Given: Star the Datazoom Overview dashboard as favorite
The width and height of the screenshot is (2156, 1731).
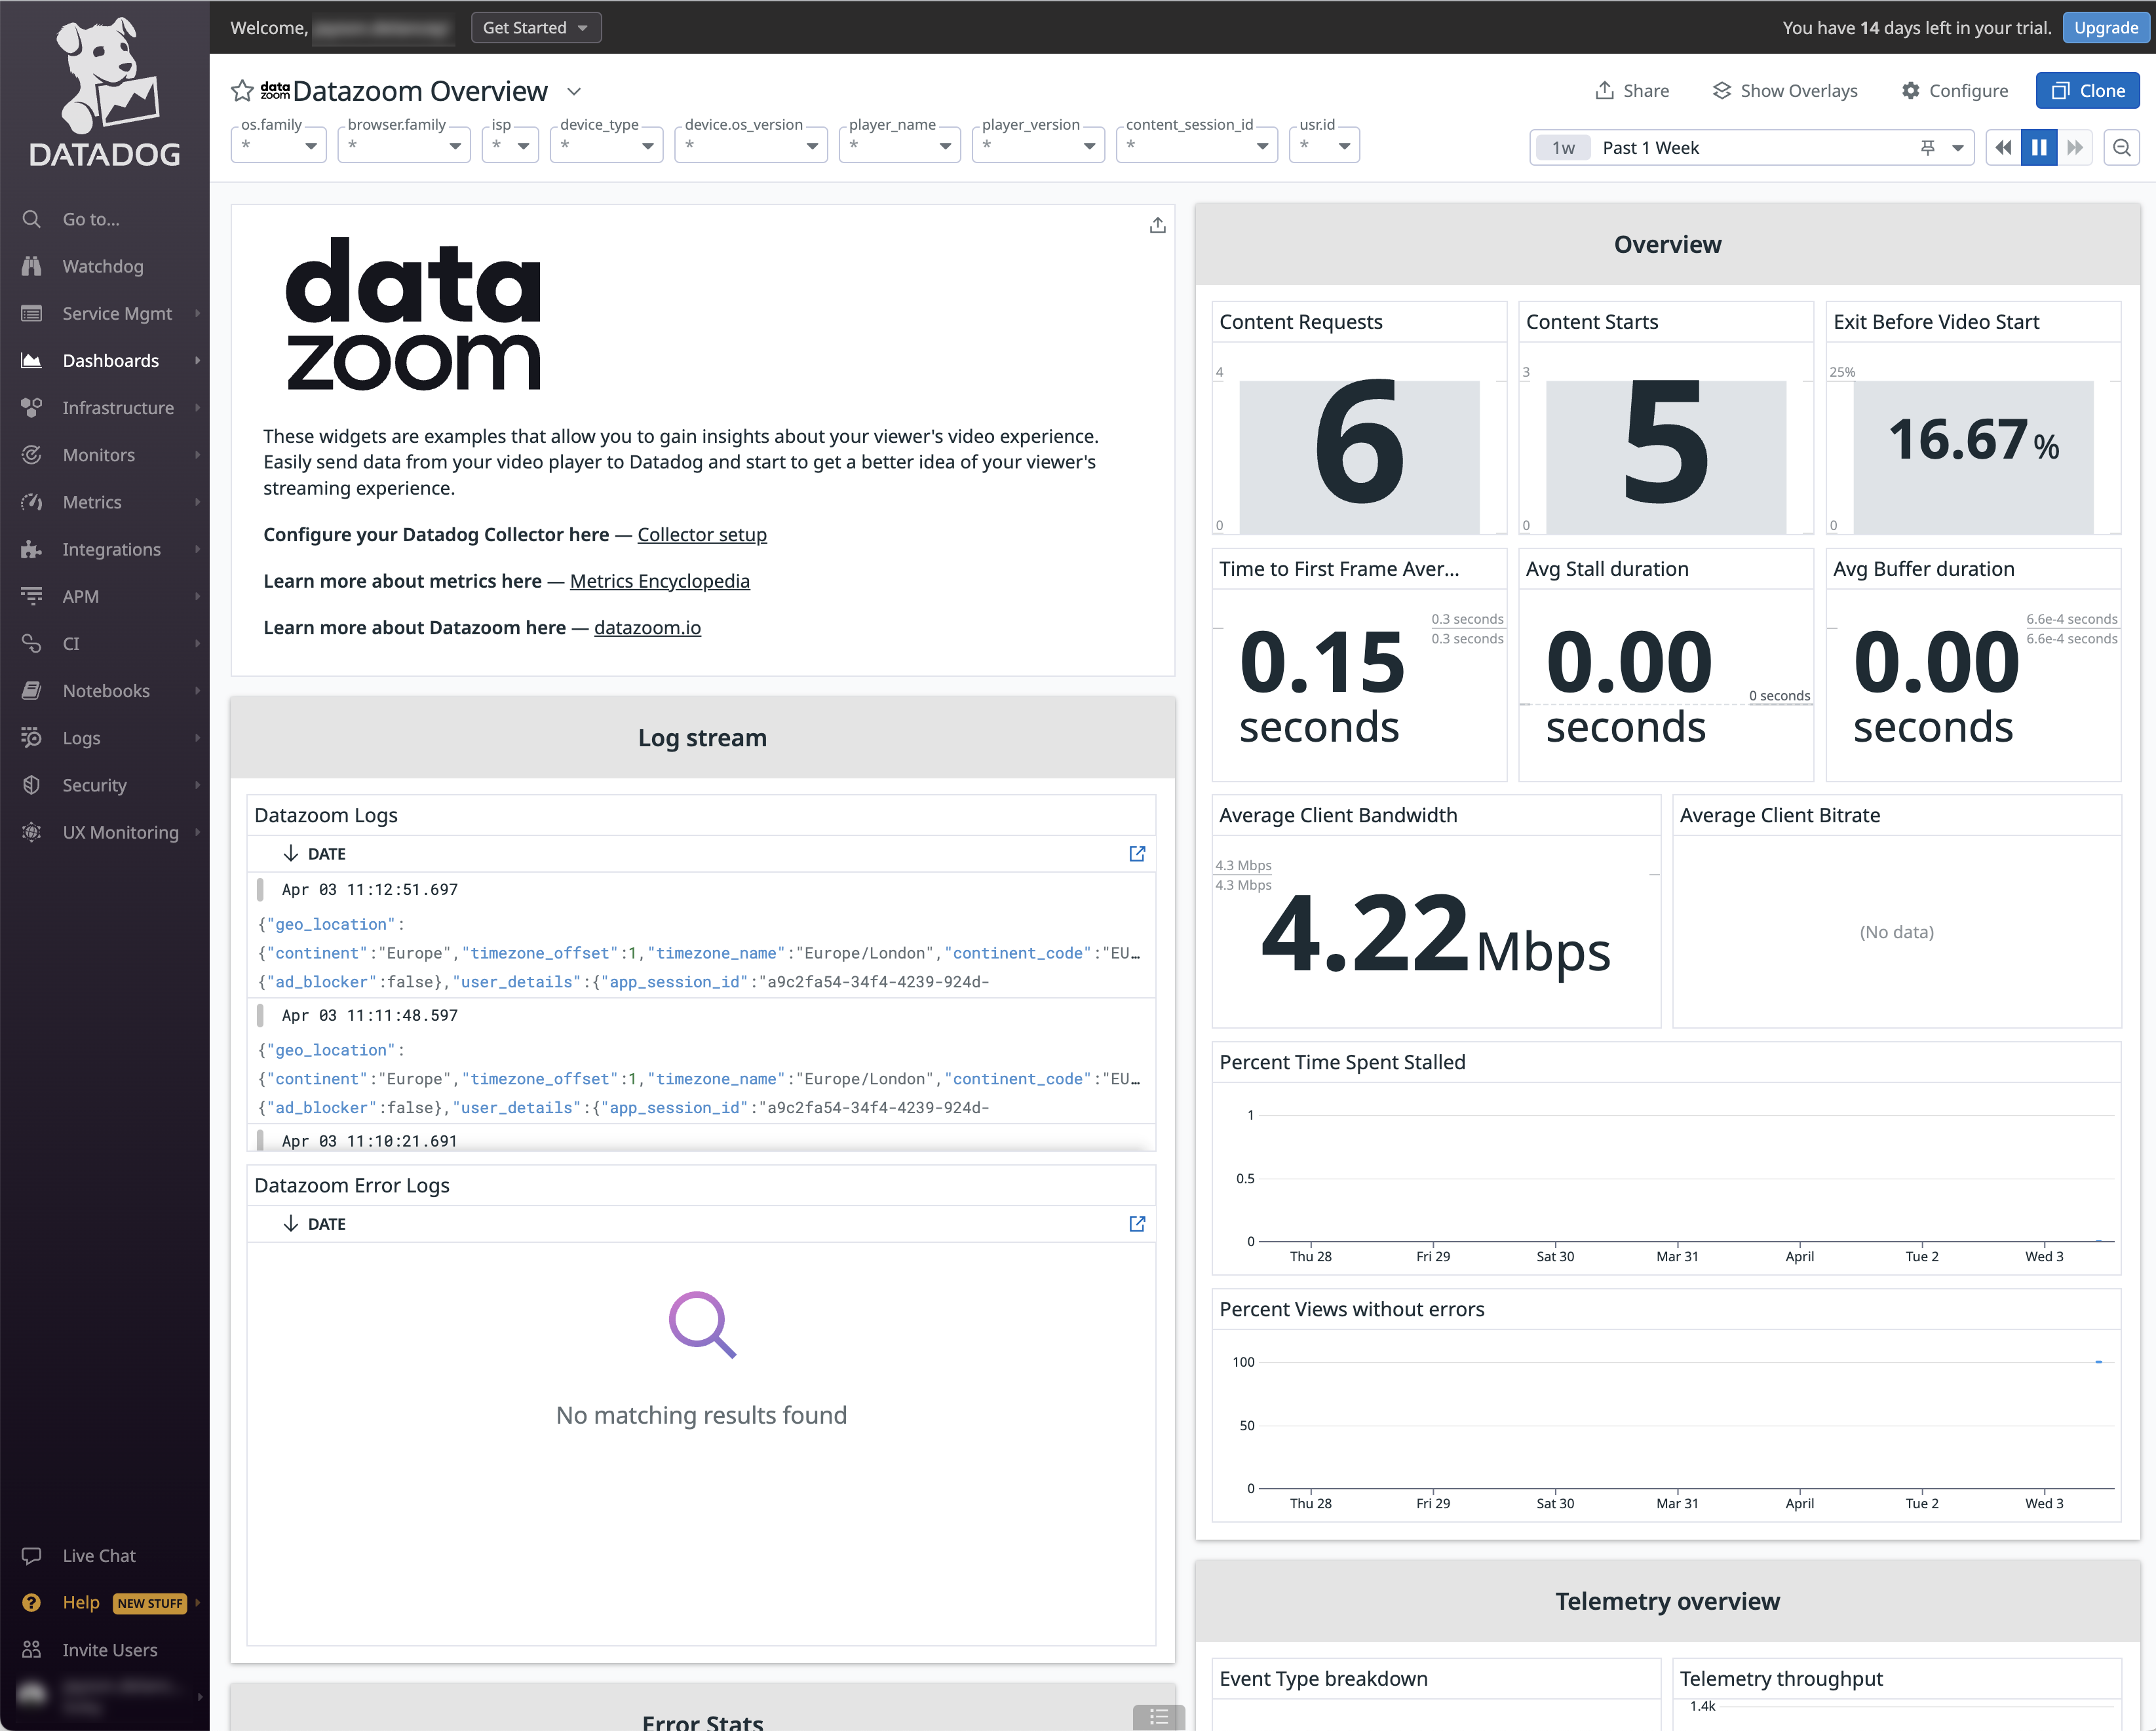Looking at the screenshot, I should click(x=242, y=91).
